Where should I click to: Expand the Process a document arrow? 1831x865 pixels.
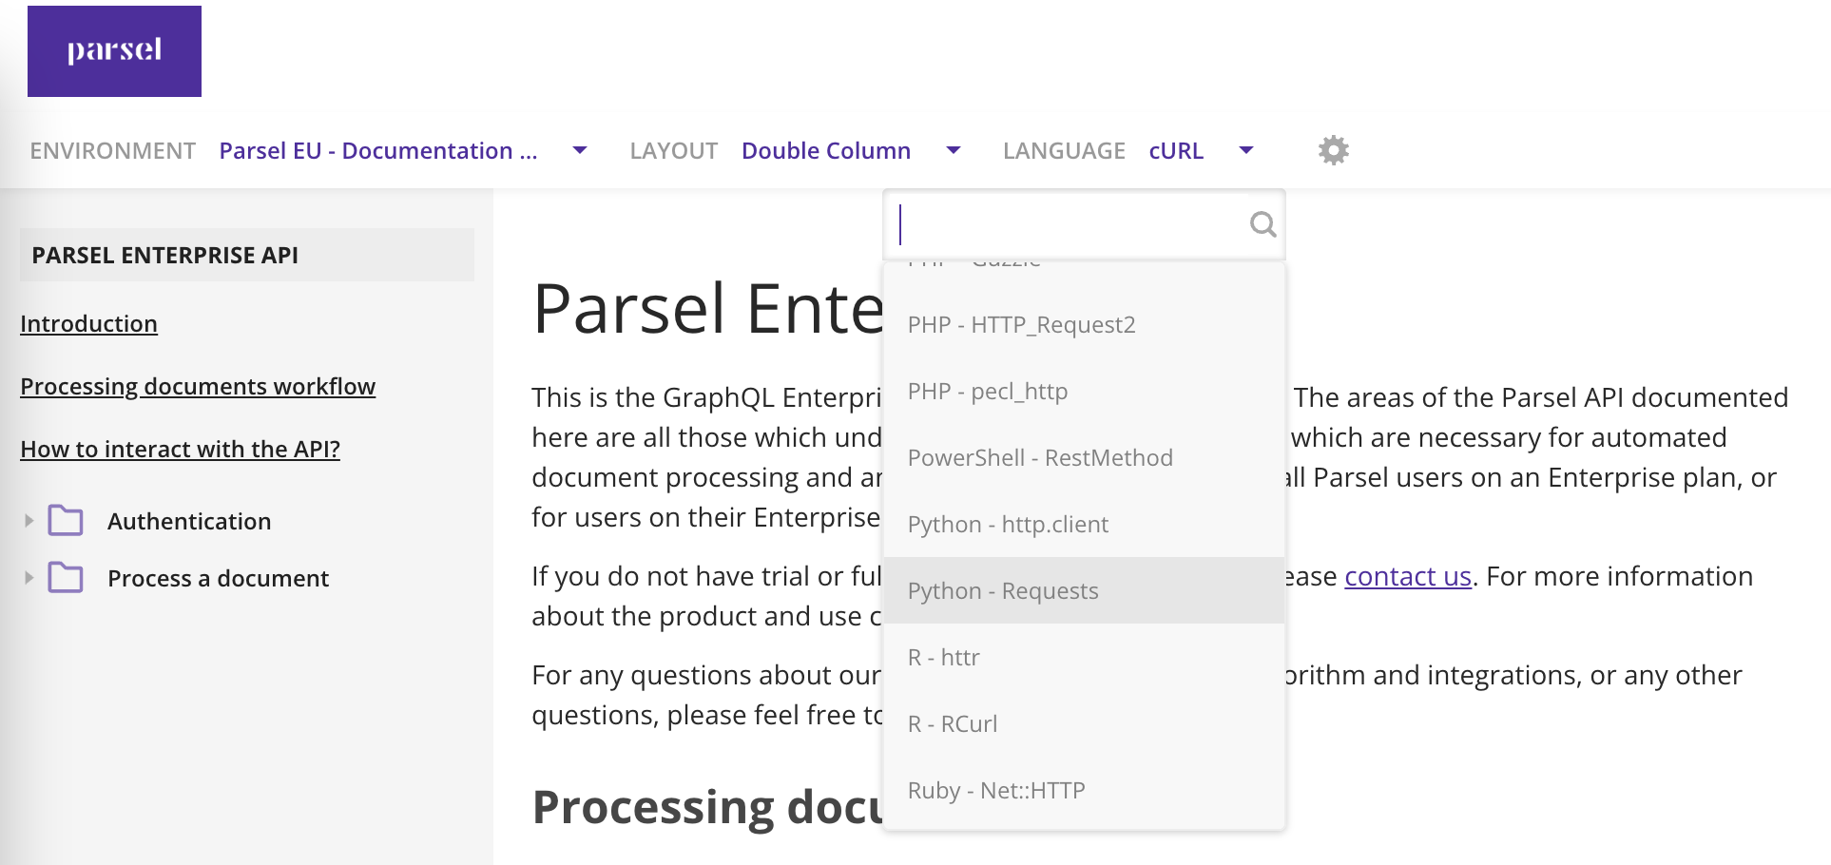(29, 578)
